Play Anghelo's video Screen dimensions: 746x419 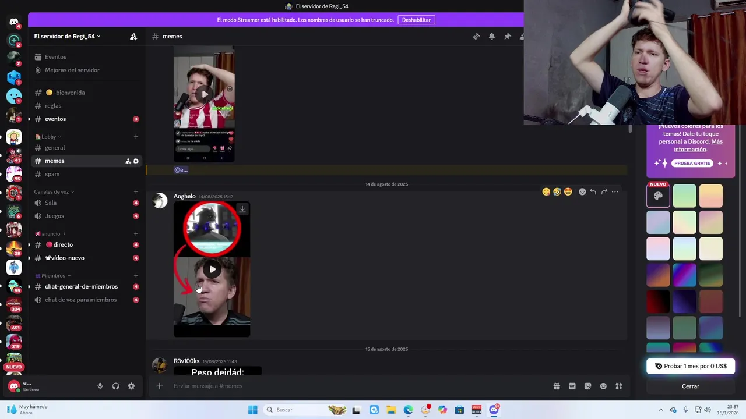(x=212, y=269)
